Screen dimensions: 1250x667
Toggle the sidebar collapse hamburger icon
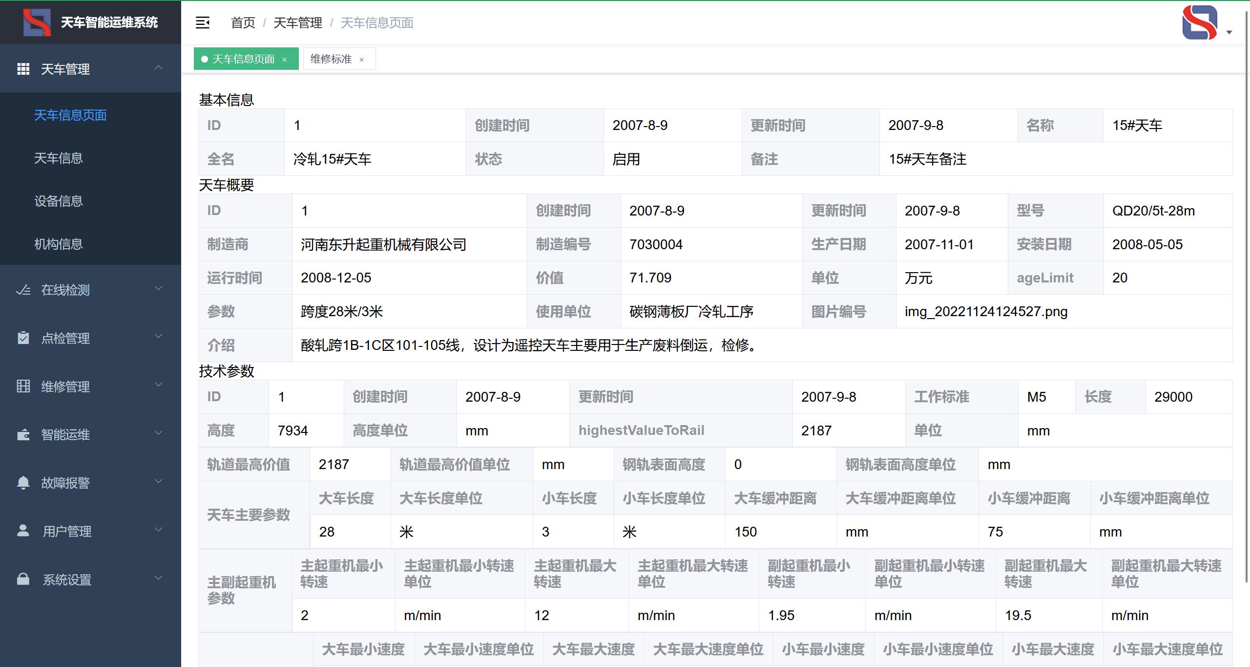tap(203, 22)
